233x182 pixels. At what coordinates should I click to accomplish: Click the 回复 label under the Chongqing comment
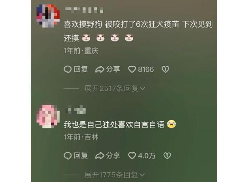81,69
